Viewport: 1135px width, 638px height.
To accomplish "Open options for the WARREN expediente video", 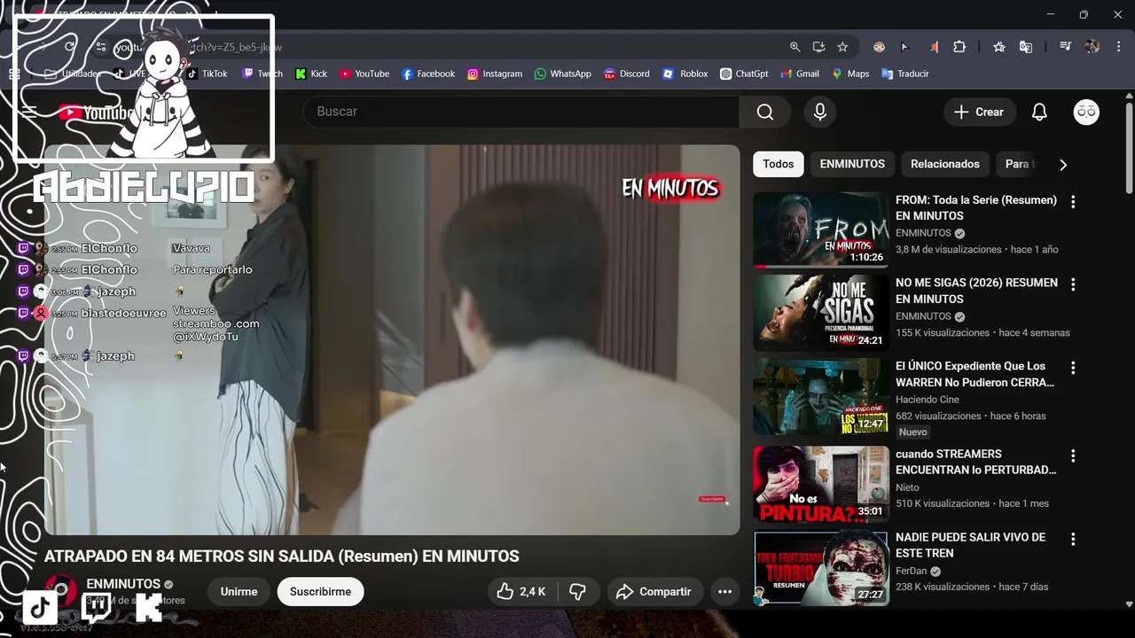I will pos(1073,368).
